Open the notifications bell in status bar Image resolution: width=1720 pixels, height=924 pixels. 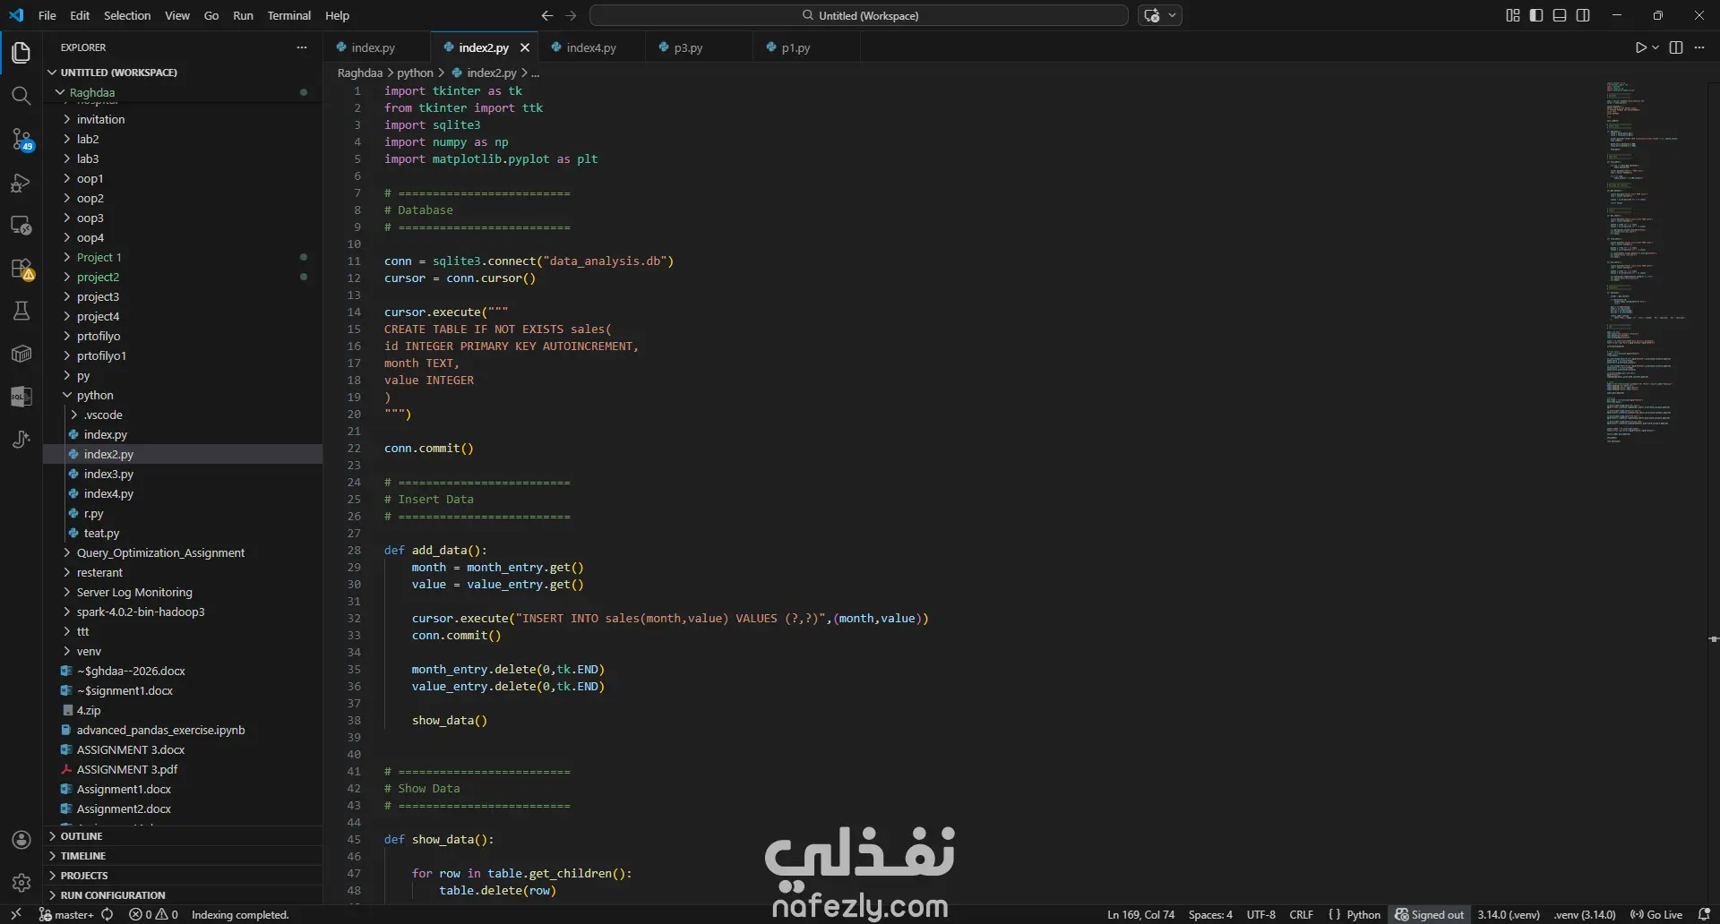(1704, 914)
